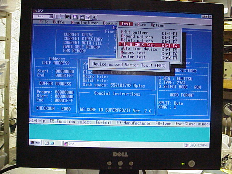
Task: Click the highlighted Test menu
Action: 126,24
